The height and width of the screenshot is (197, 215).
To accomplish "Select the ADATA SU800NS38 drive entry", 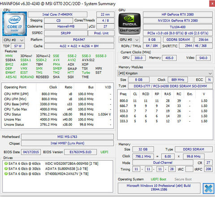I will click(x=46, y=169).
